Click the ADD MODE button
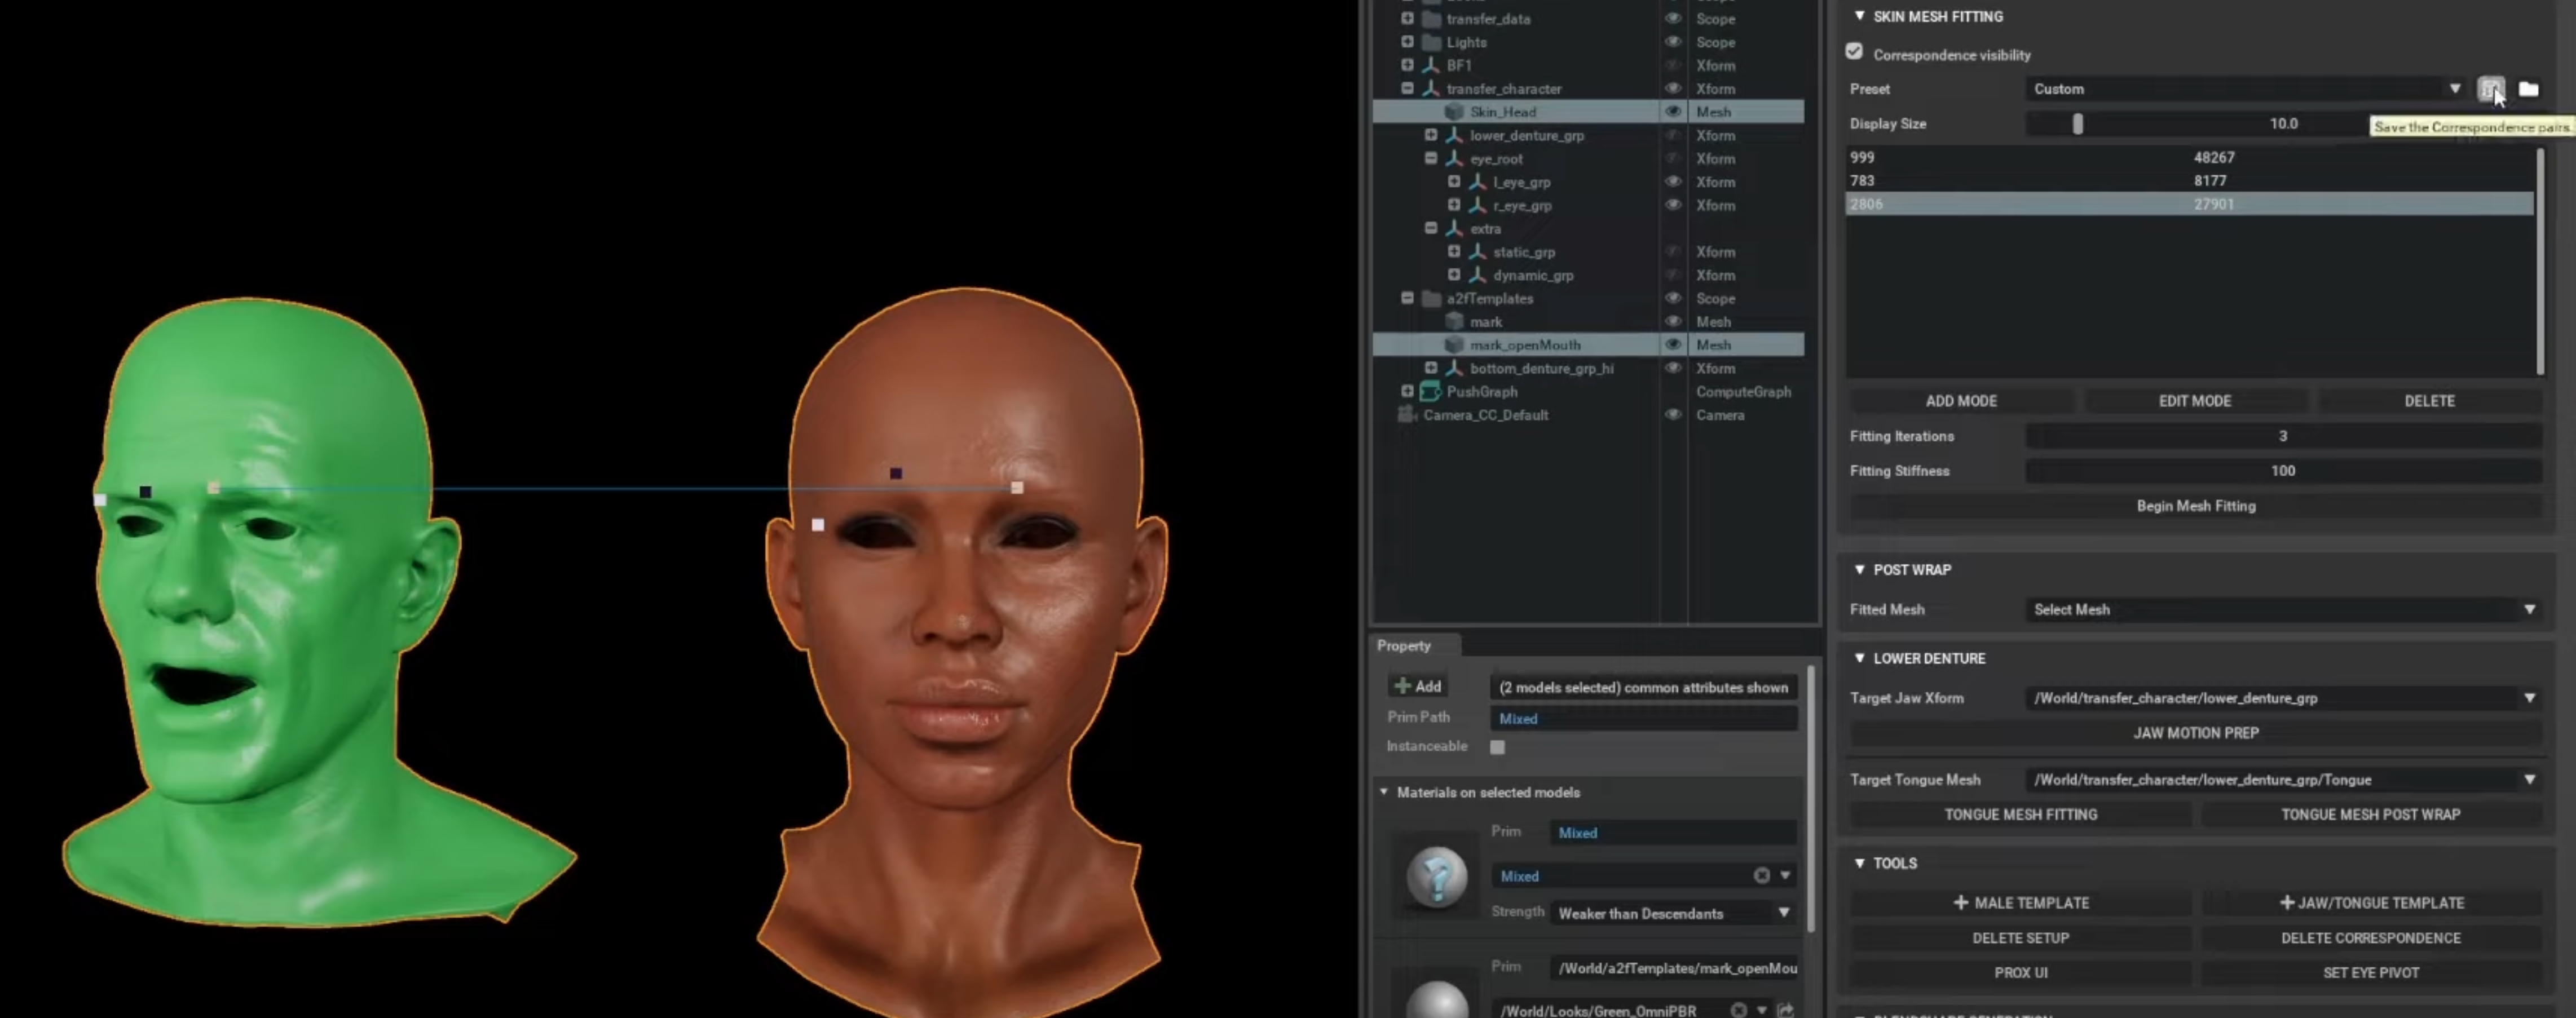Viewport: 2576px width, 1018px height. (x=1960, y=401)
